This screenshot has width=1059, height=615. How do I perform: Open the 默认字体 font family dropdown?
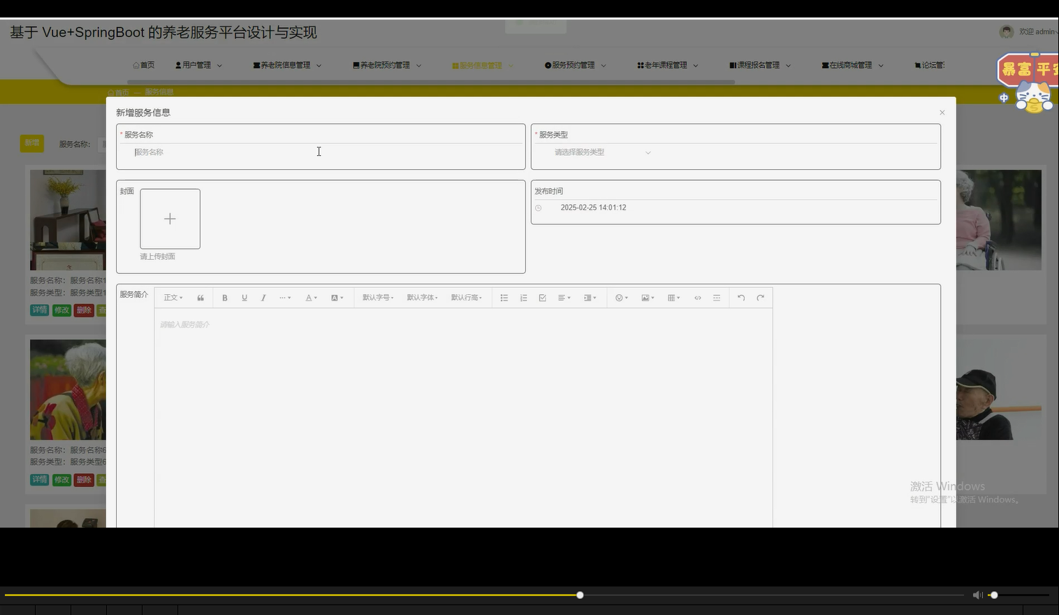pyautogui.click(x=422, y=298)
